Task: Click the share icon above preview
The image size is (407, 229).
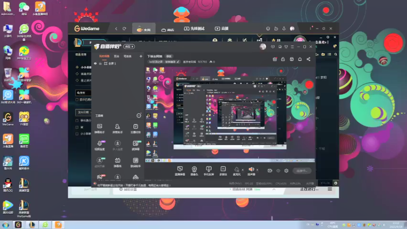Action: pos(308,59)
